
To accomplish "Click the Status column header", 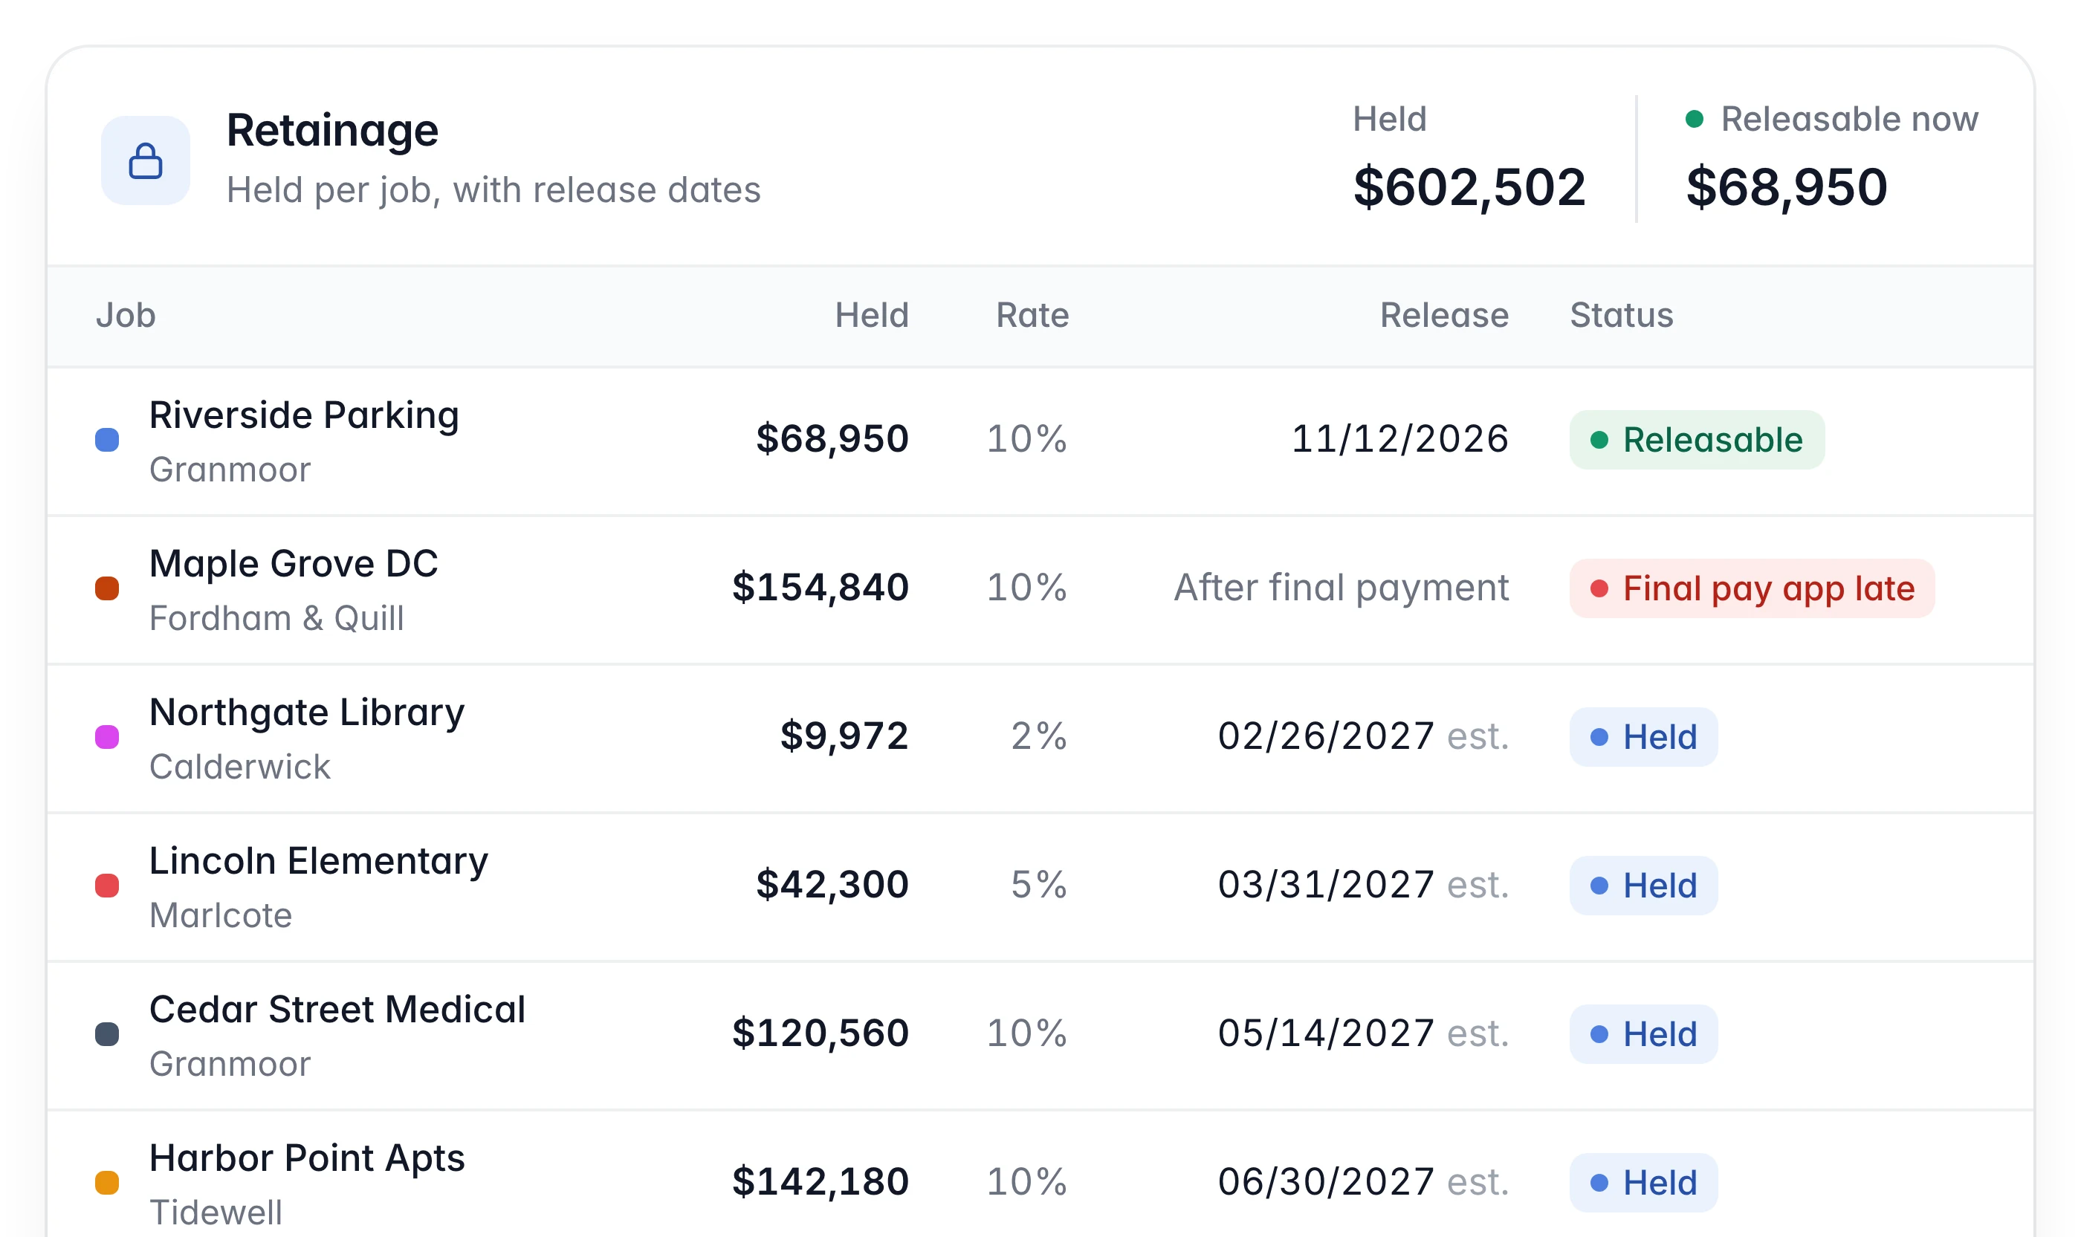I will [1622, 315].
